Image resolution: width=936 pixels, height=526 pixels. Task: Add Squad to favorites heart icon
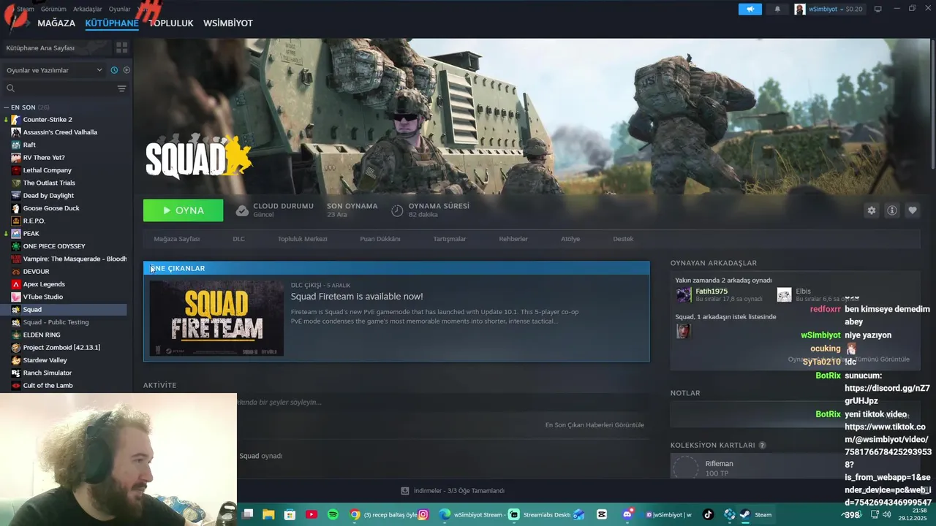(913, 210)
